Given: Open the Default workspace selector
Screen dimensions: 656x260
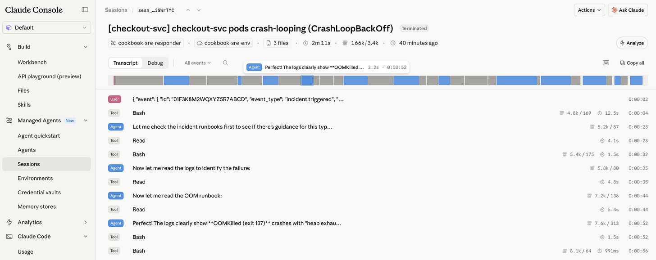Looking at the screenshot, I should [x=47, y=27].
